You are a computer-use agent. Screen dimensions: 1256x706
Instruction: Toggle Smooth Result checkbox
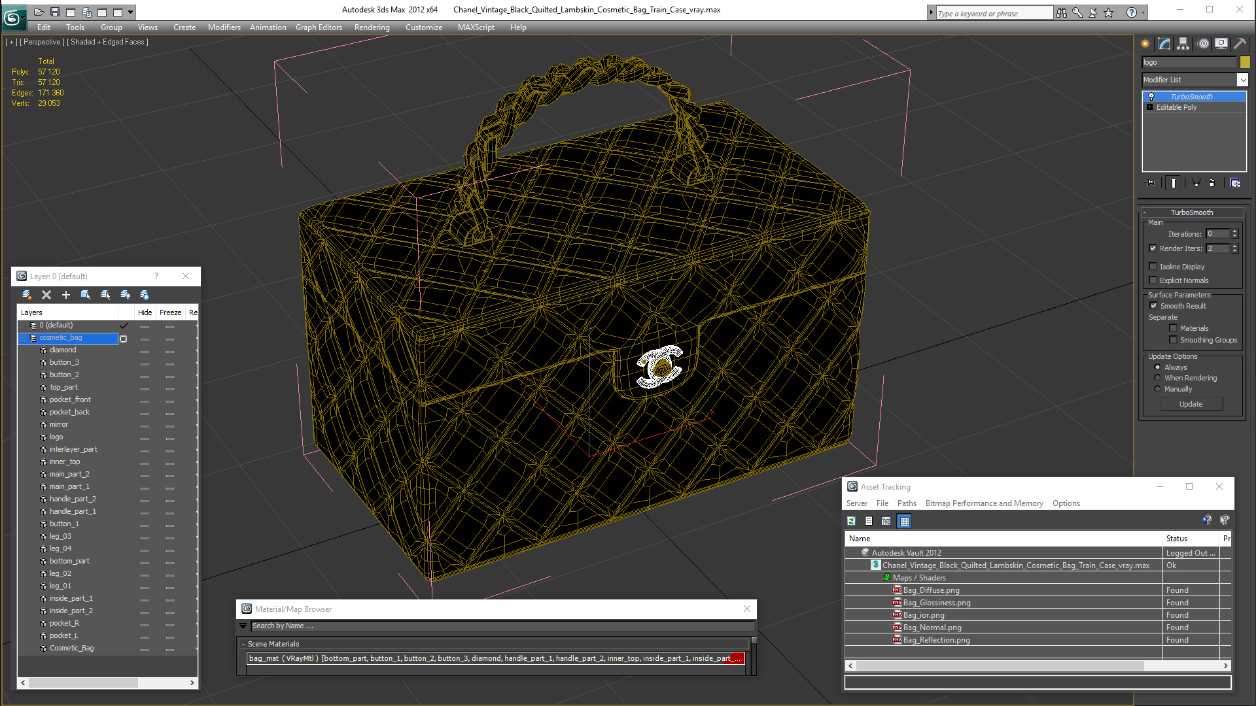coord(1154,306)
